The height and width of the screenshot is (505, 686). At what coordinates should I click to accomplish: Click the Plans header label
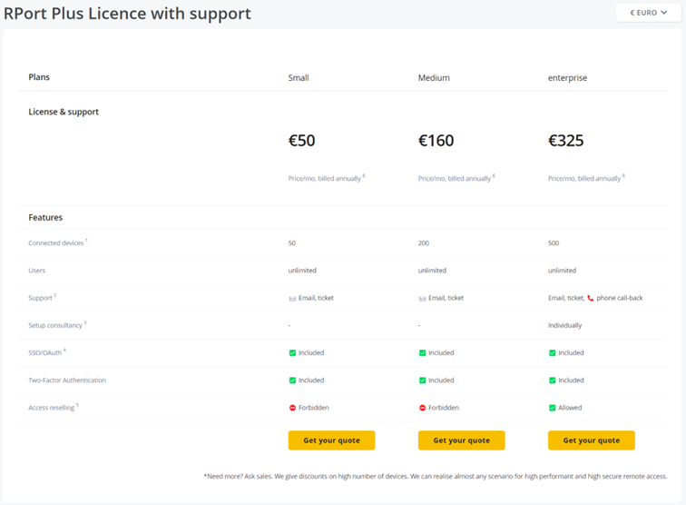pos(39,77)
